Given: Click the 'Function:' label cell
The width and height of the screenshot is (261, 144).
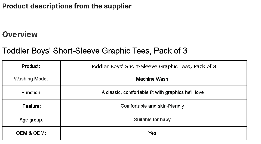Looking at the screenshot, I should pyautogui.click(x=31, y=92).
